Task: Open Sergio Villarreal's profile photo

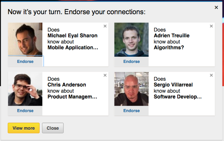Action: pyautogui.click(x=131, y=89)
